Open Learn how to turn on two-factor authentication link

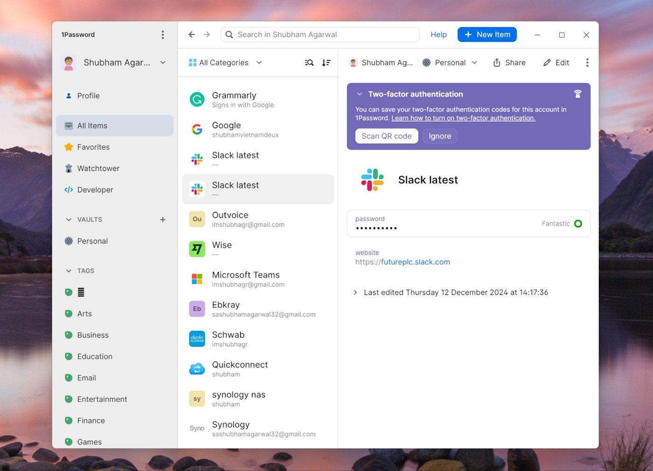click(463, 118)
